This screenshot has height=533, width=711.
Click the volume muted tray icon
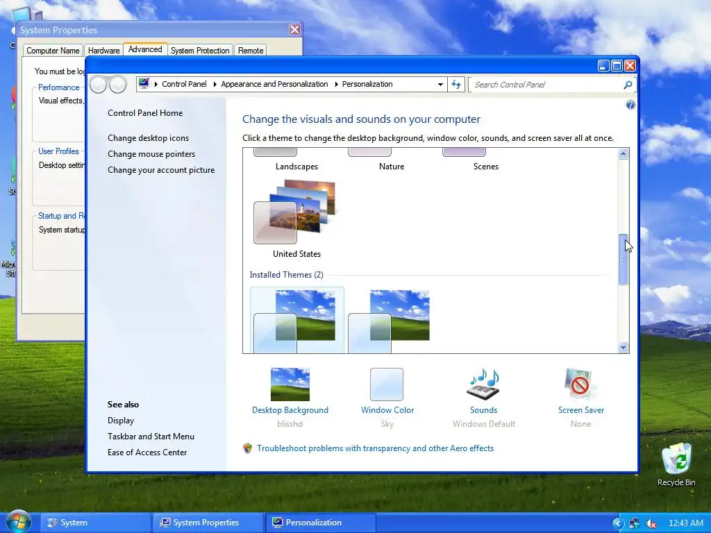651,523
